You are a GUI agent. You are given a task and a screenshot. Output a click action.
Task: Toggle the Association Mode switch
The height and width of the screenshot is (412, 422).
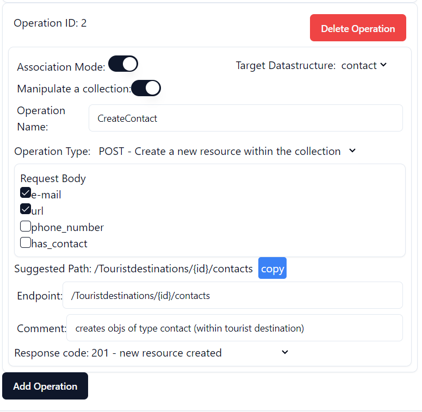coord(123,64)
